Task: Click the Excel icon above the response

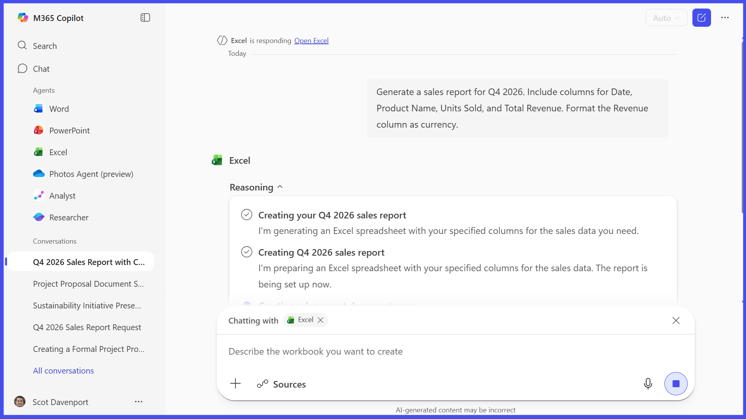Action: click(x=217, y=160)
